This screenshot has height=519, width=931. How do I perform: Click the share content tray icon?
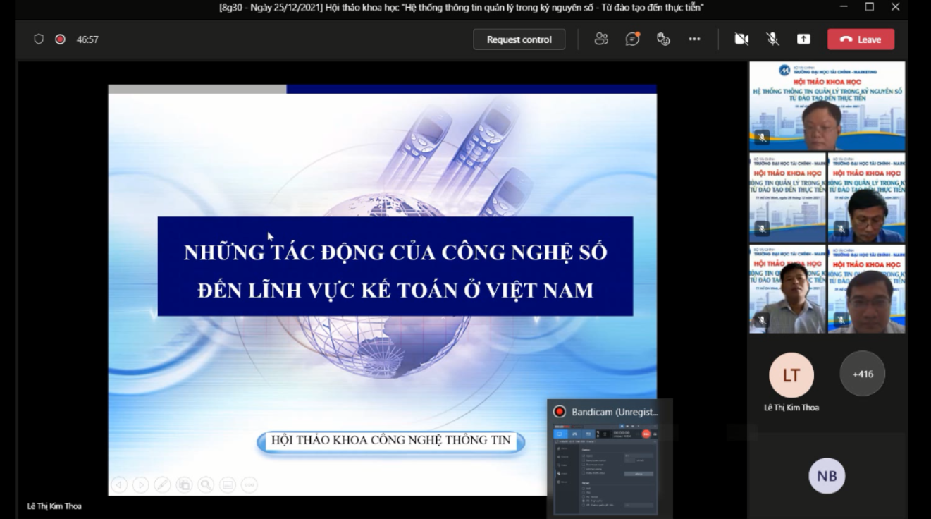803,39
